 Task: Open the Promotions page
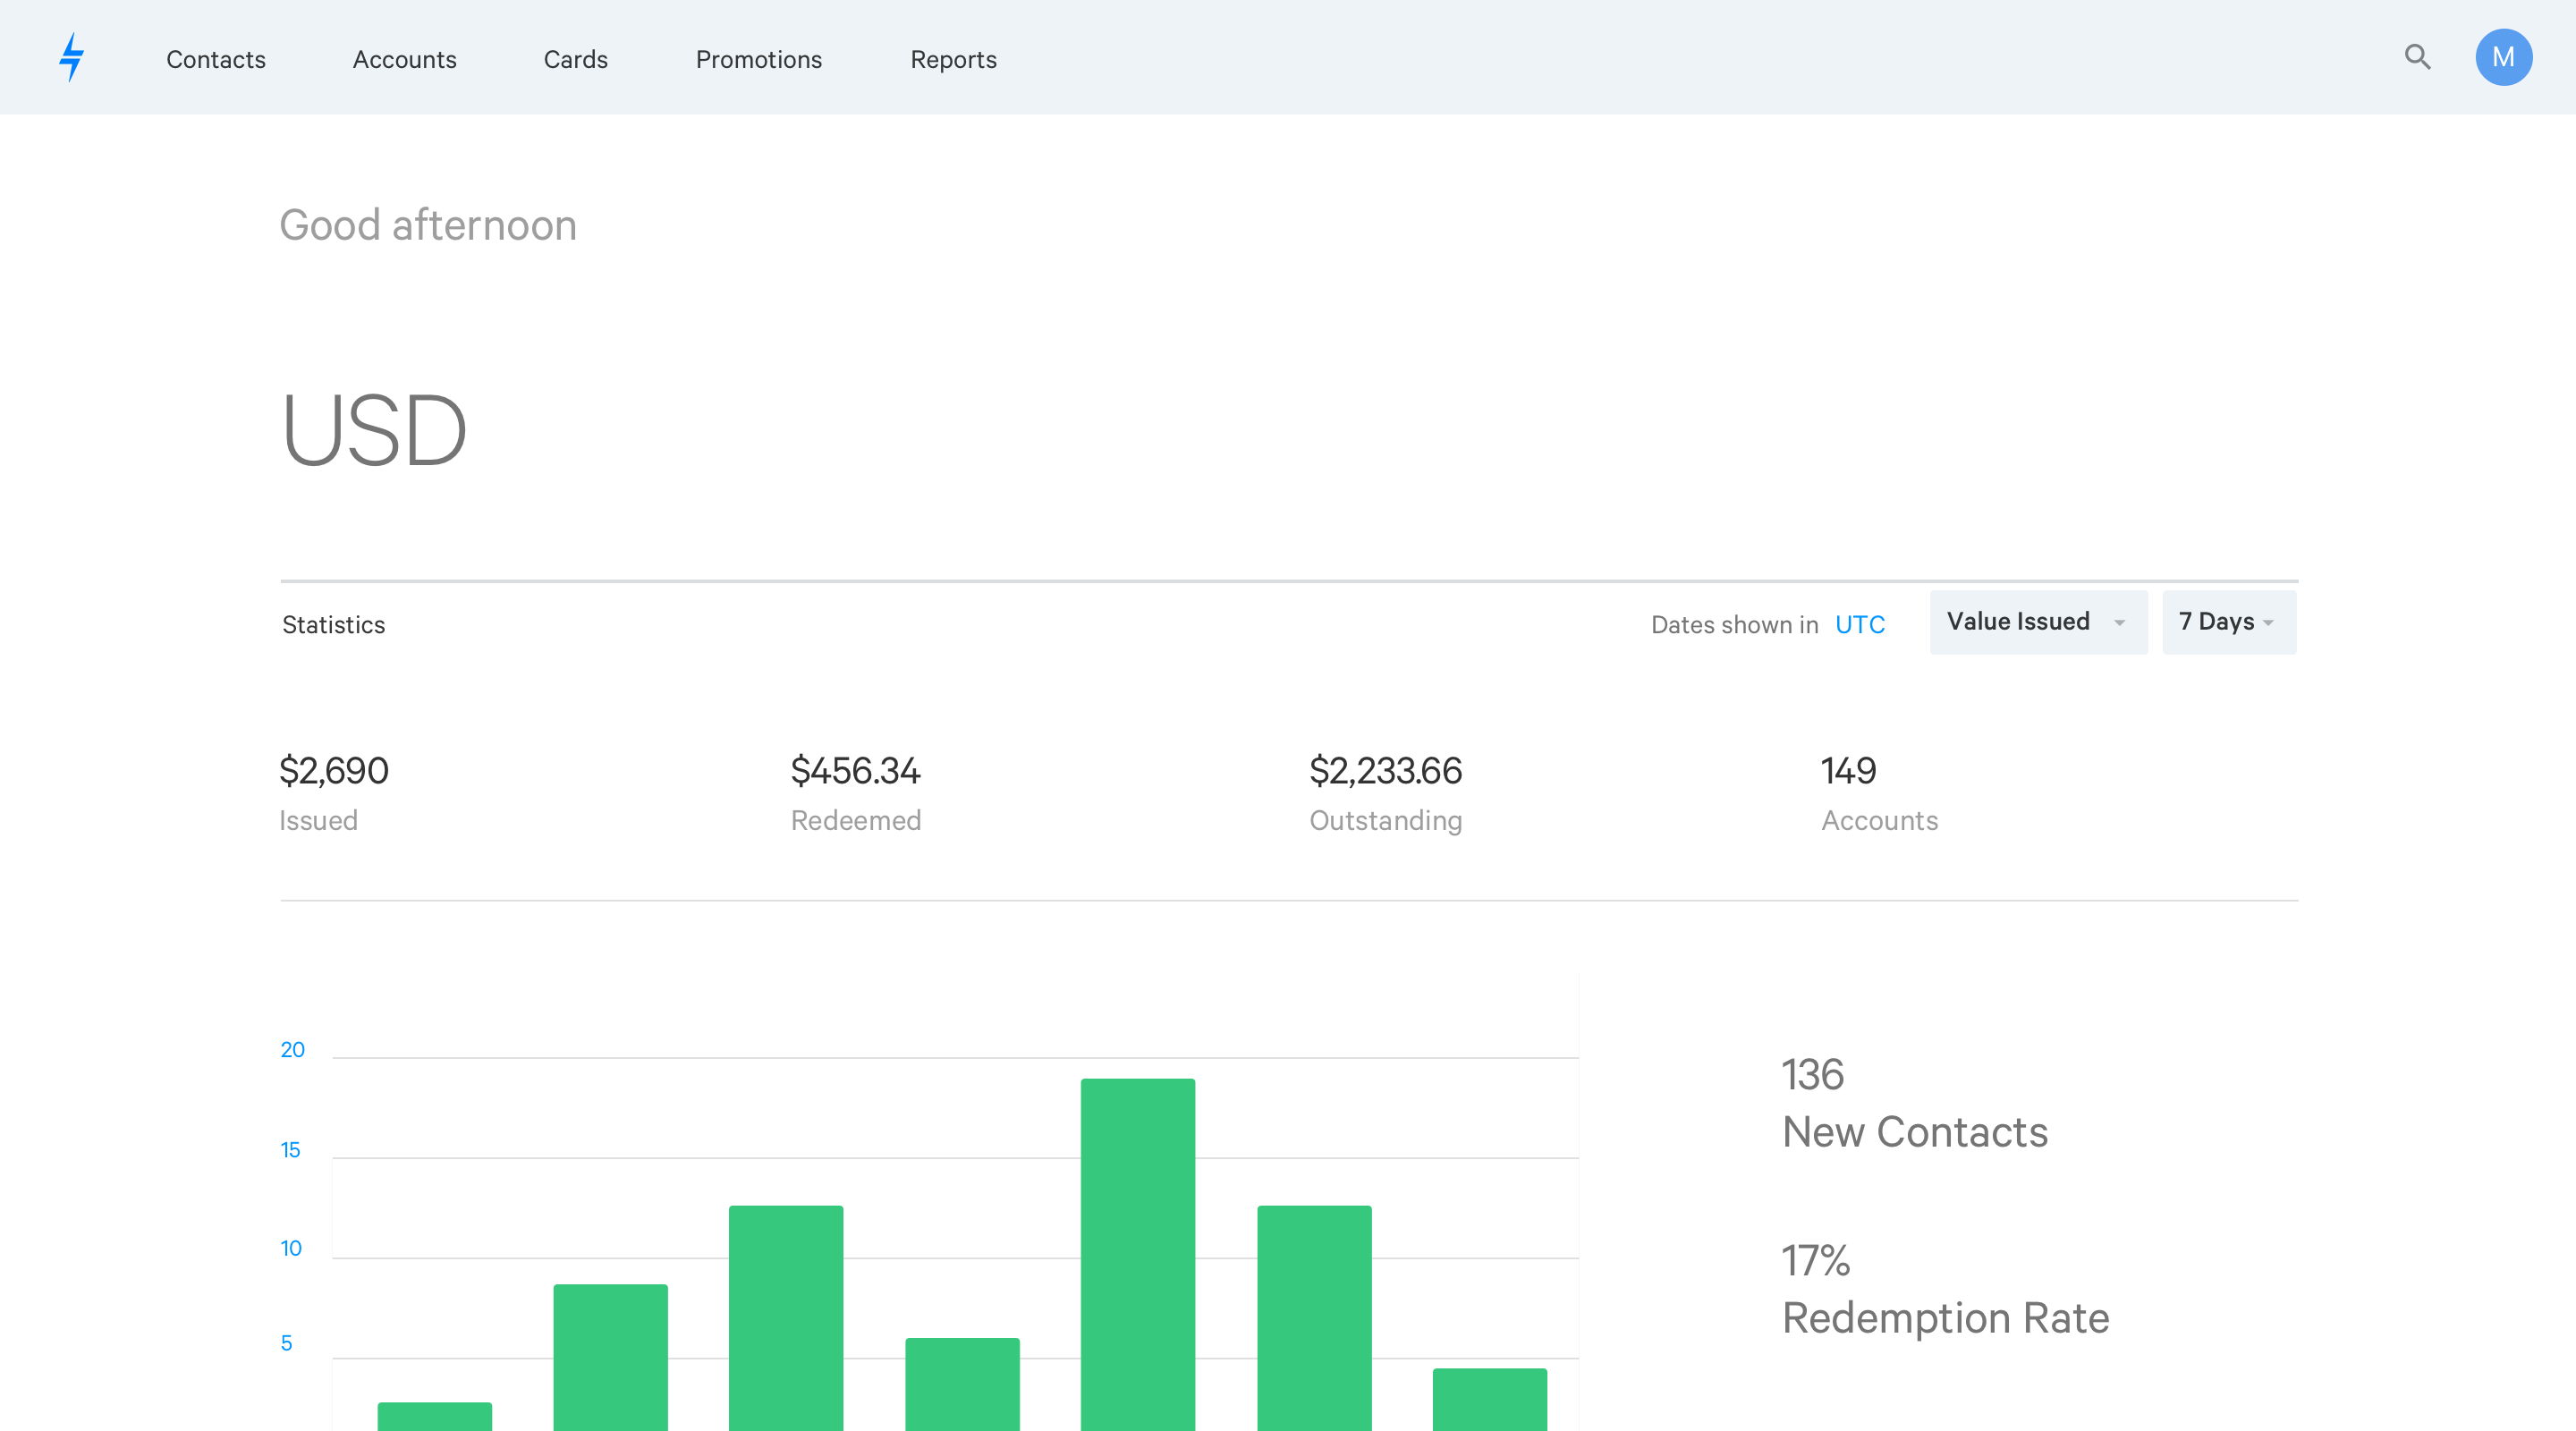click(758, 59)
